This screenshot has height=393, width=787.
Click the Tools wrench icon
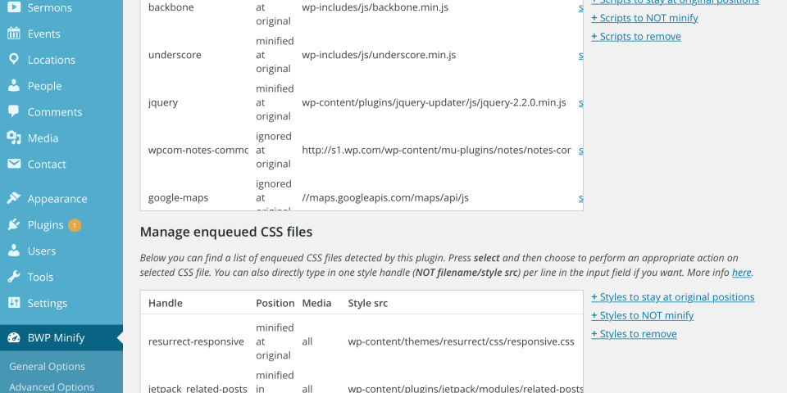click(14, 277)
